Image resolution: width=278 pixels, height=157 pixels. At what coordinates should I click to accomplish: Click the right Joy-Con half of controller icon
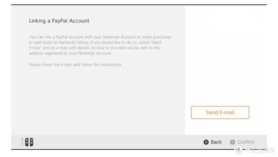click(x=31, y=142)
